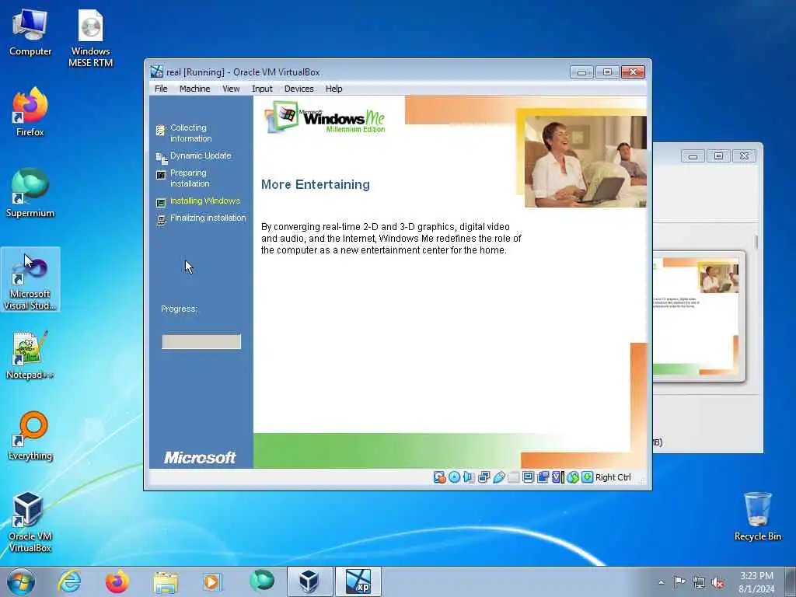The height and width of the screenshot is (597, 796).
Task: Click the optical disc status icon
Action: (x=454, y=477)
